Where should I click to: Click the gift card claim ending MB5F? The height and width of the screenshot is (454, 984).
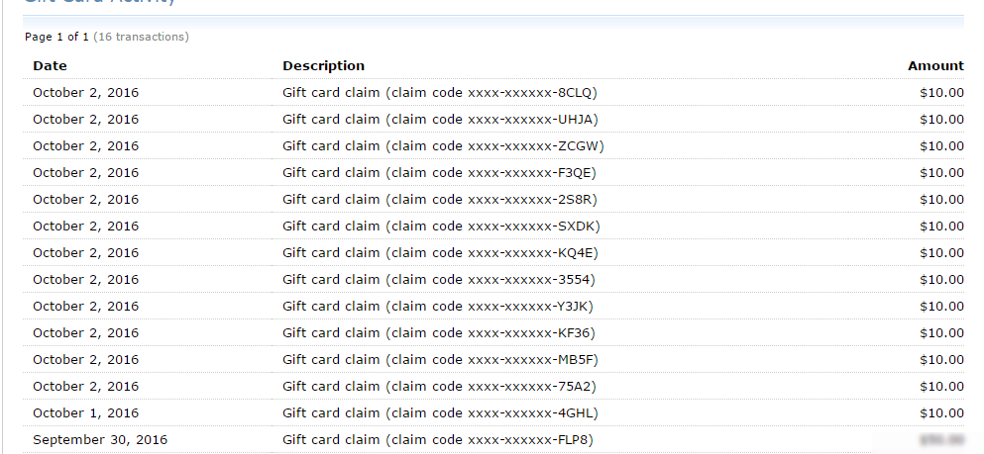pos(440,360)
